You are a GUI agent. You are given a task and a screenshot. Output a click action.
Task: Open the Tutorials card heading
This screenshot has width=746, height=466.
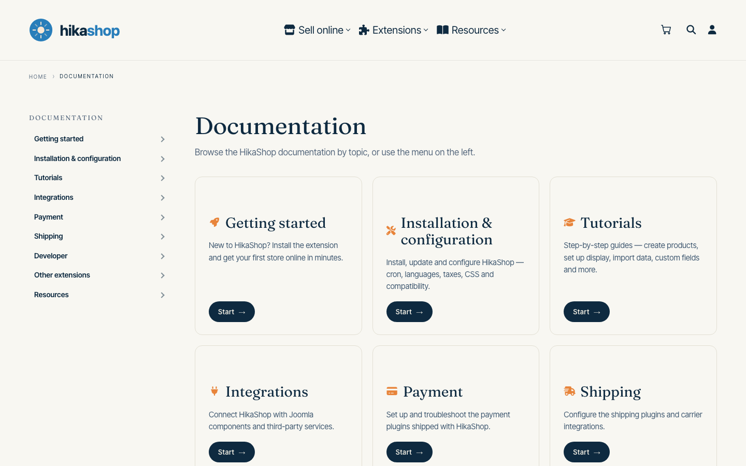[x=611, y=223]
